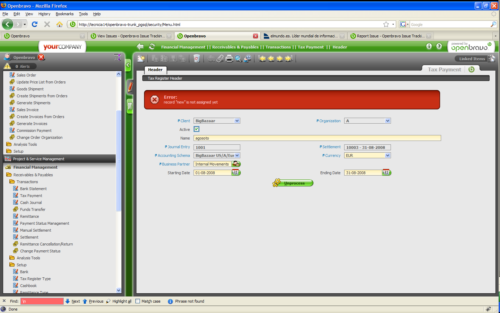Open the Firefox File menu
Image resolution: width=500 pixels, height=313 pixels.
tap(5, 14)
